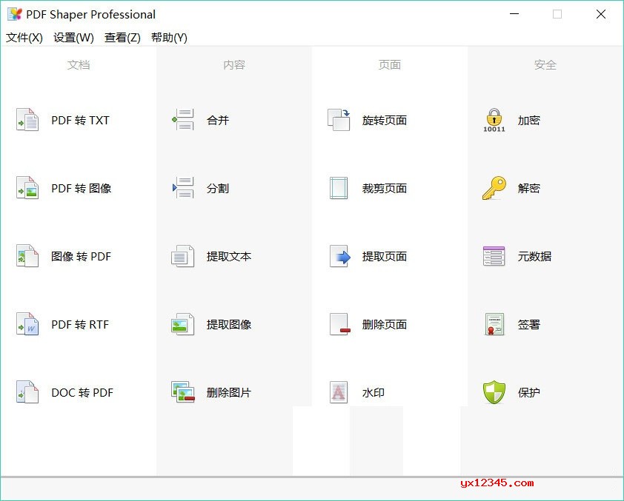Expand the 查看(Z) menu
This screenshot has width=624, height=501.
(122, 38)
